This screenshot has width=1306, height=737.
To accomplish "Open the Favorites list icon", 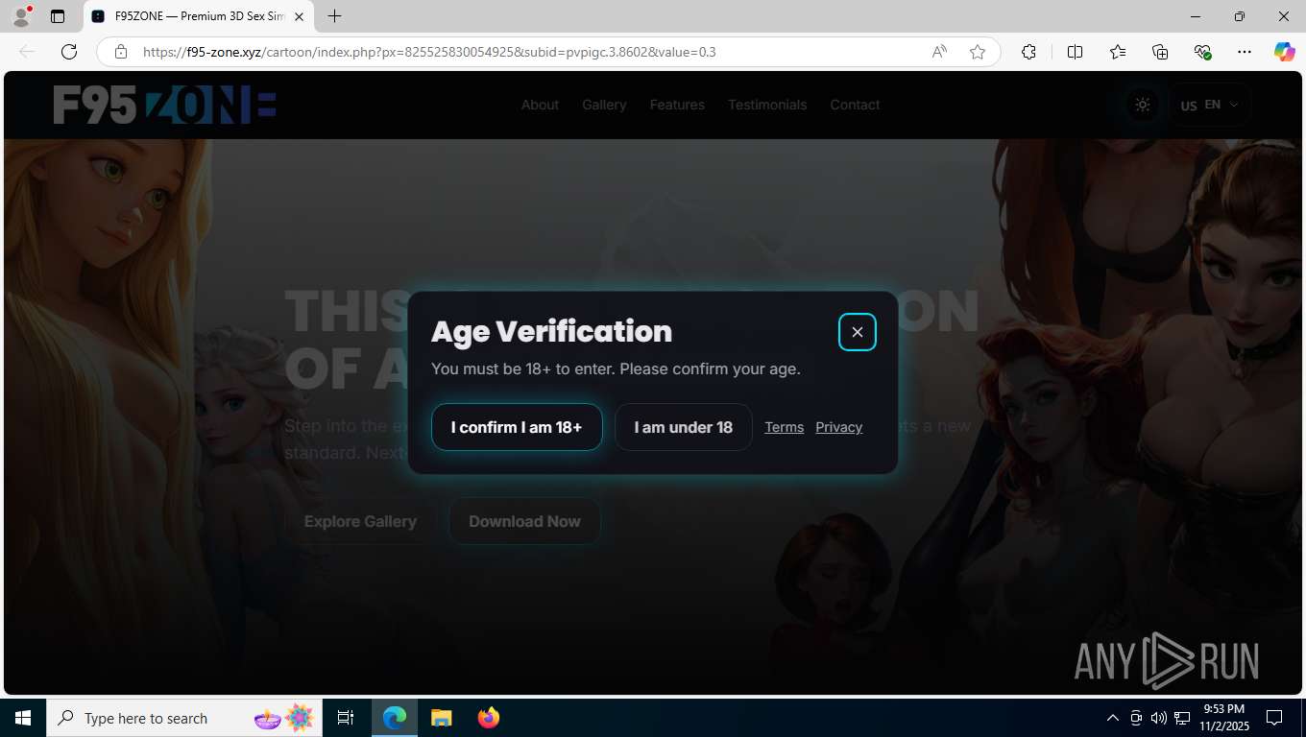I will pyautogui.click(x=1118, y=52).
